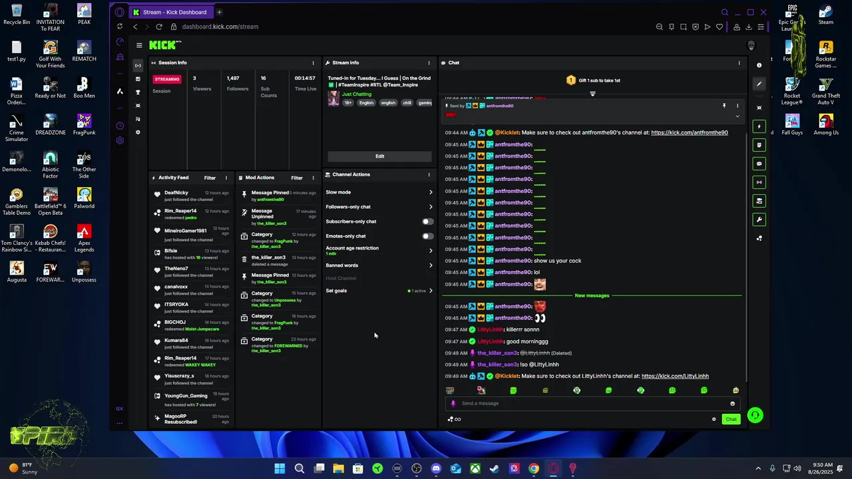The height and width of the screenshot is (479, 852).
Task: Click the capture frame icon in right sidebar
Action: 759,108
